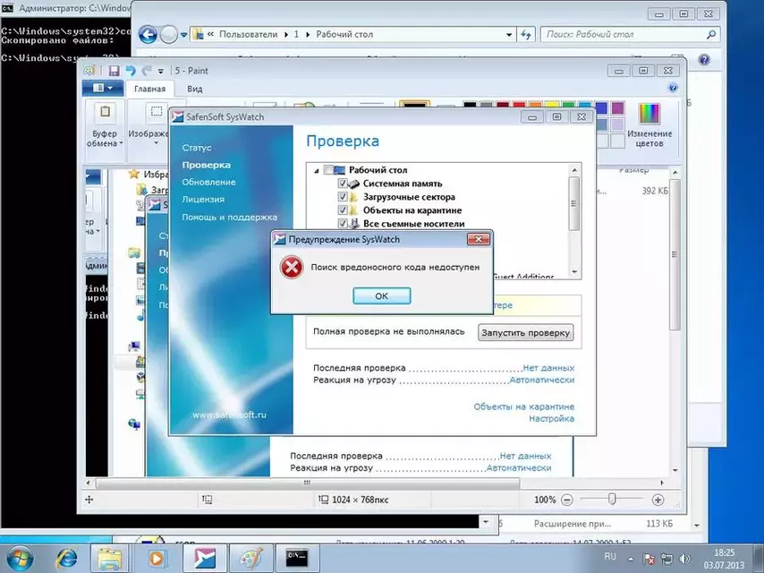Click scroll-down arrow of the scan tree

coord(574,271)
